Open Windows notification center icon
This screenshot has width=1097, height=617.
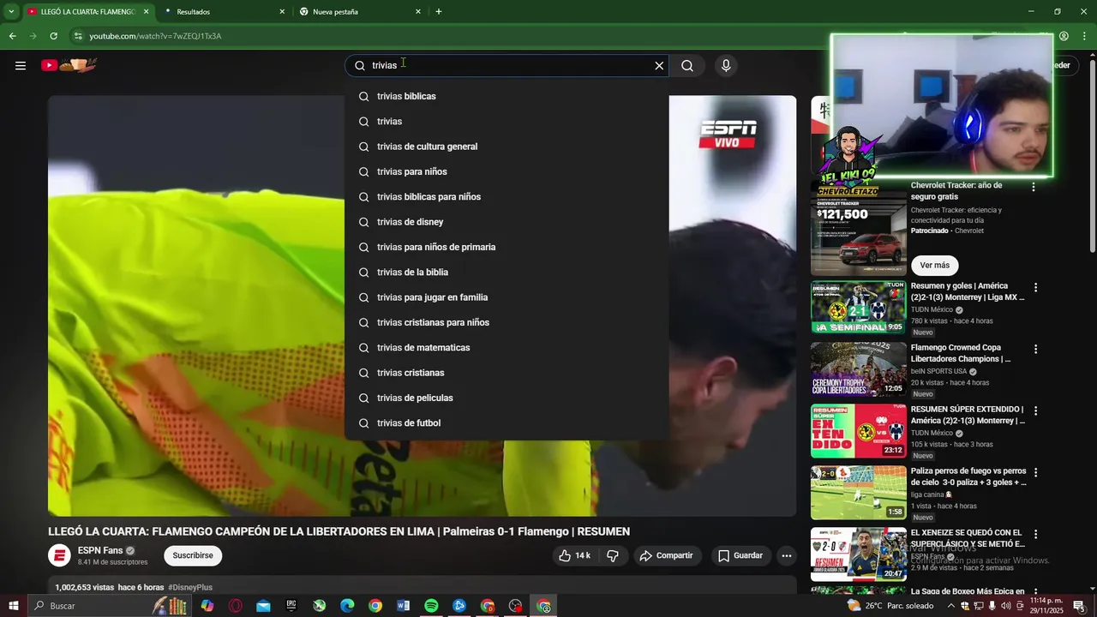point(1079,606)
